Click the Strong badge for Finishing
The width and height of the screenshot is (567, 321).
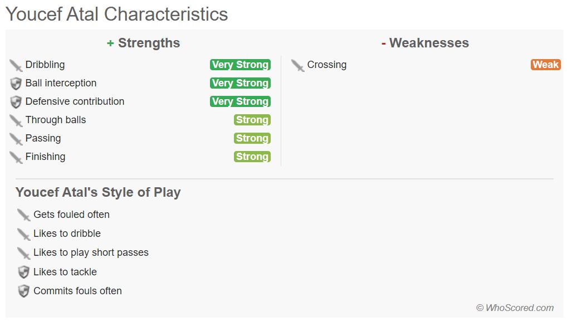[x=252, y=157]
